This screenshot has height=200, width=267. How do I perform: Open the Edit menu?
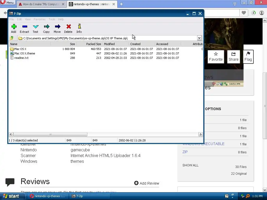[x=19, y=19]
